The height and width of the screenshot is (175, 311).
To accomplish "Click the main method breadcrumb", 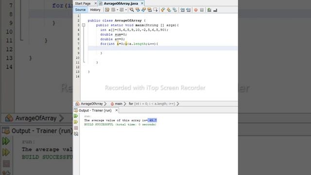I will pos(119,104).
